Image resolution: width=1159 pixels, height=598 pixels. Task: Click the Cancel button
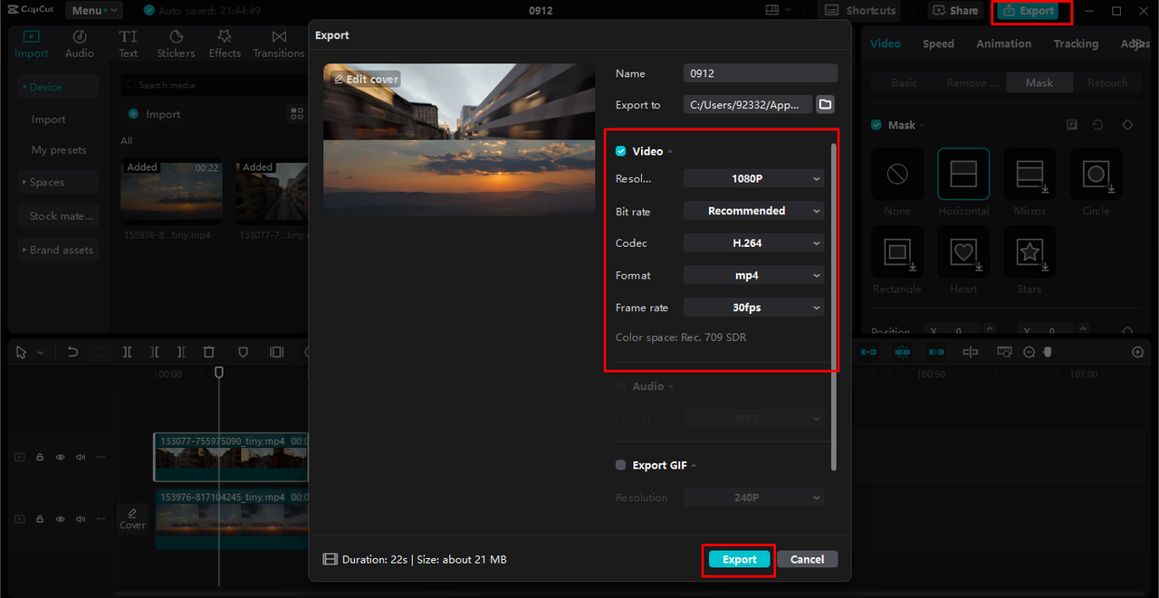click(x=807, y=559)
